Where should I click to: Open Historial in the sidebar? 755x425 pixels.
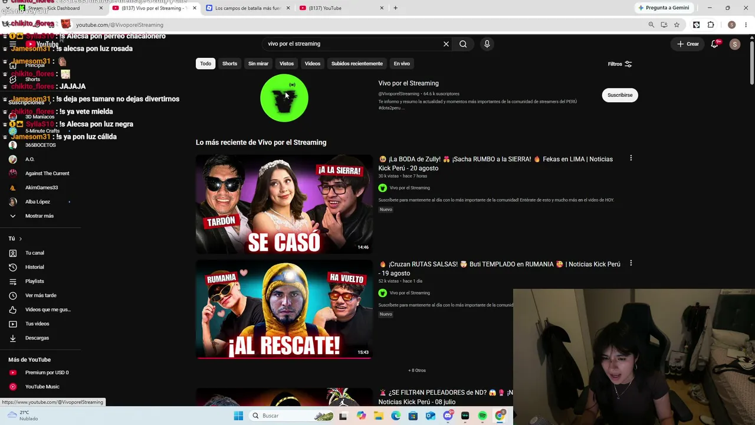coord(35,267)
